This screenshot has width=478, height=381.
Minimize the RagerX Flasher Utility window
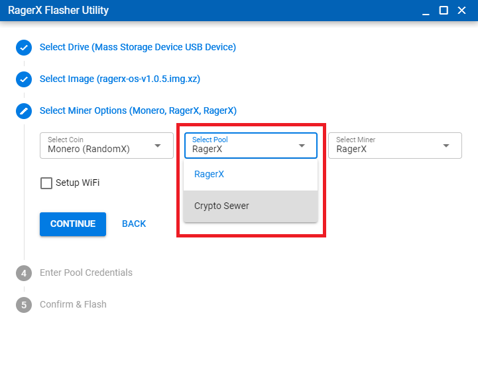click(x=426, y=11)
